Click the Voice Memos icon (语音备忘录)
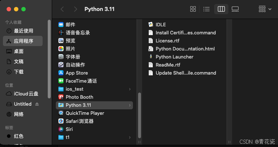Screen dimensions: 278x147 [x=61, y=33]
